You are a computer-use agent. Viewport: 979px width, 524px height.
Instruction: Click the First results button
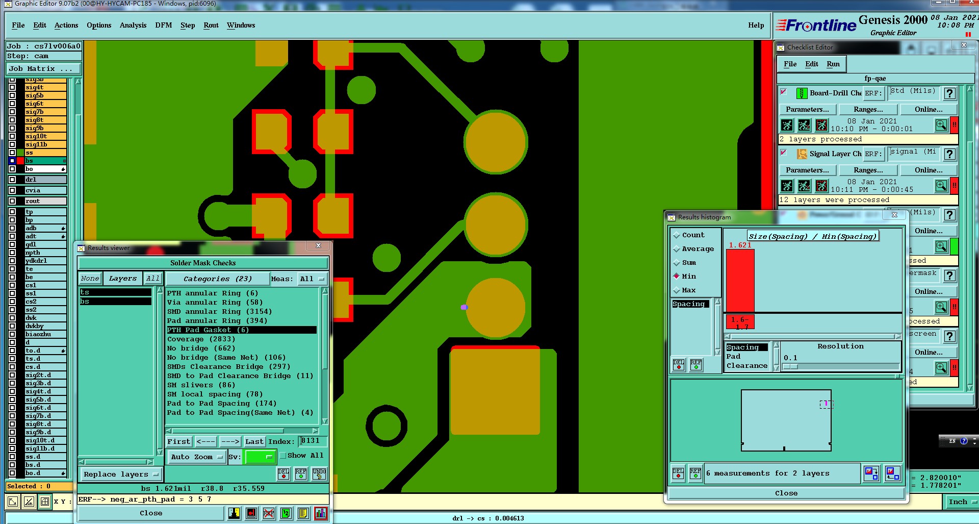[178, 442]
